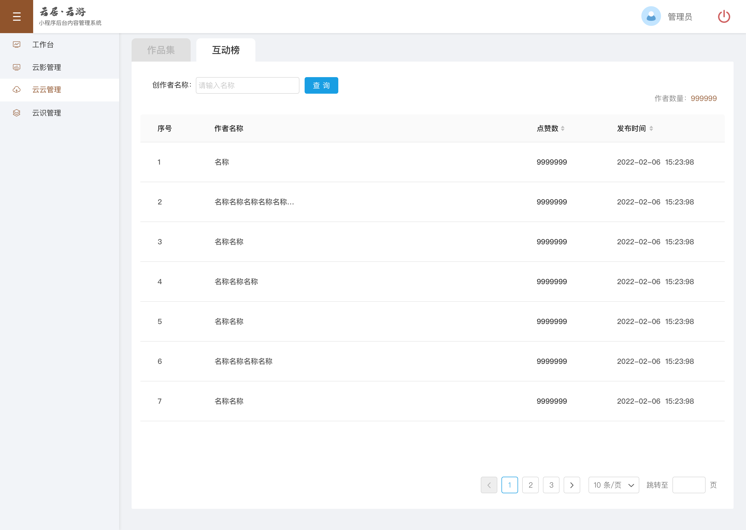
Task: Go to page 1
Action: coord(510,485)
